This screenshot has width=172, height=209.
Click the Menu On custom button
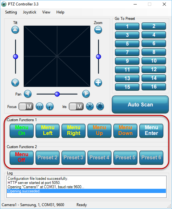click(x=21, y=131)
